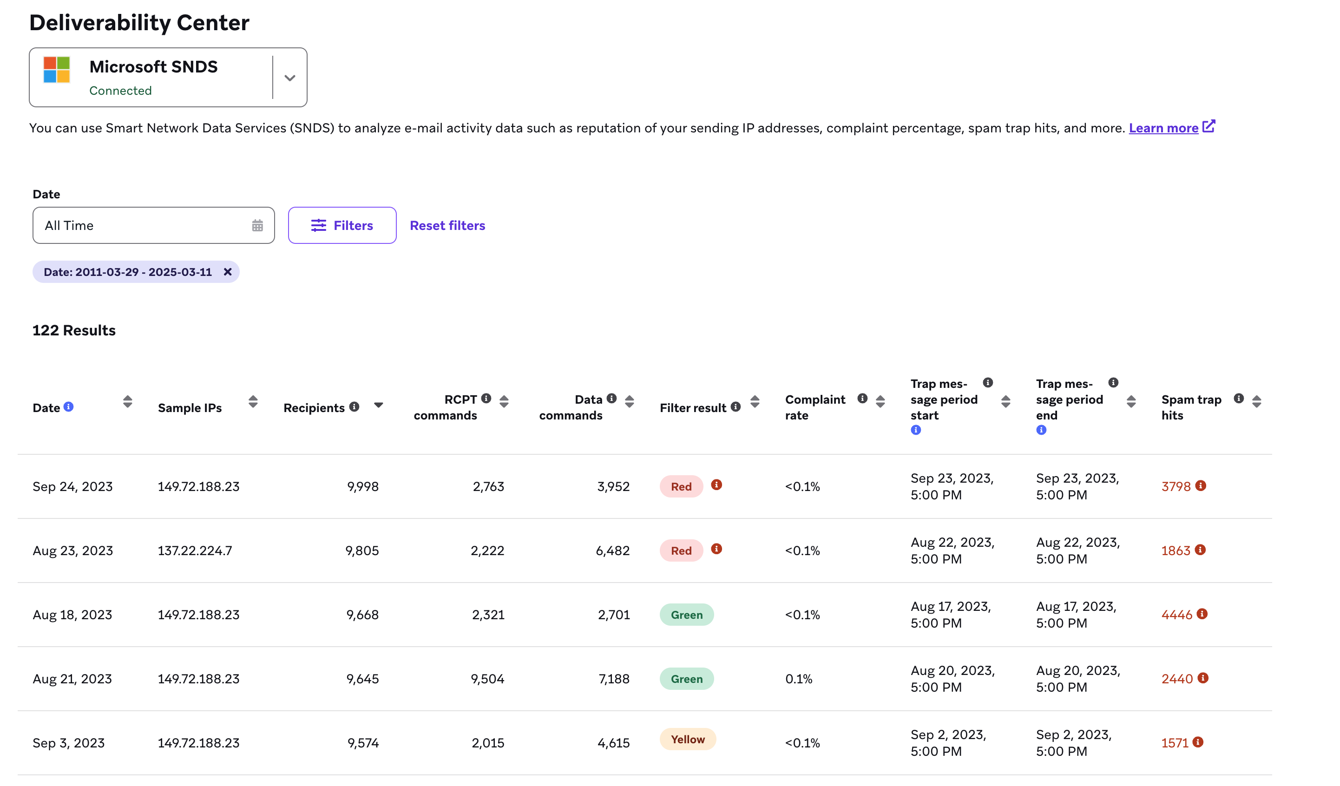1340x786 pixels.
Task: Click the blue info icon next to Date header
Action: pos(69,407)
